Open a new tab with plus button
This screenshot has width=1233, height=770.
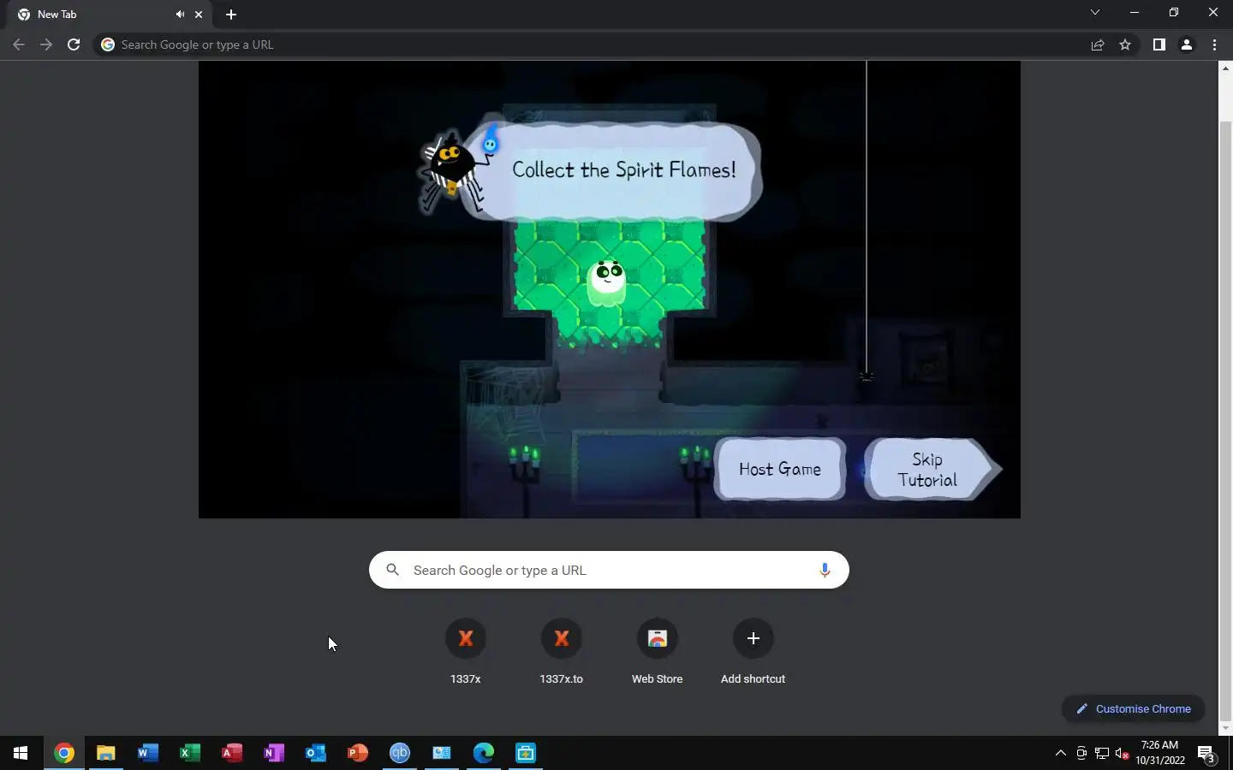[x=231, y=15]
